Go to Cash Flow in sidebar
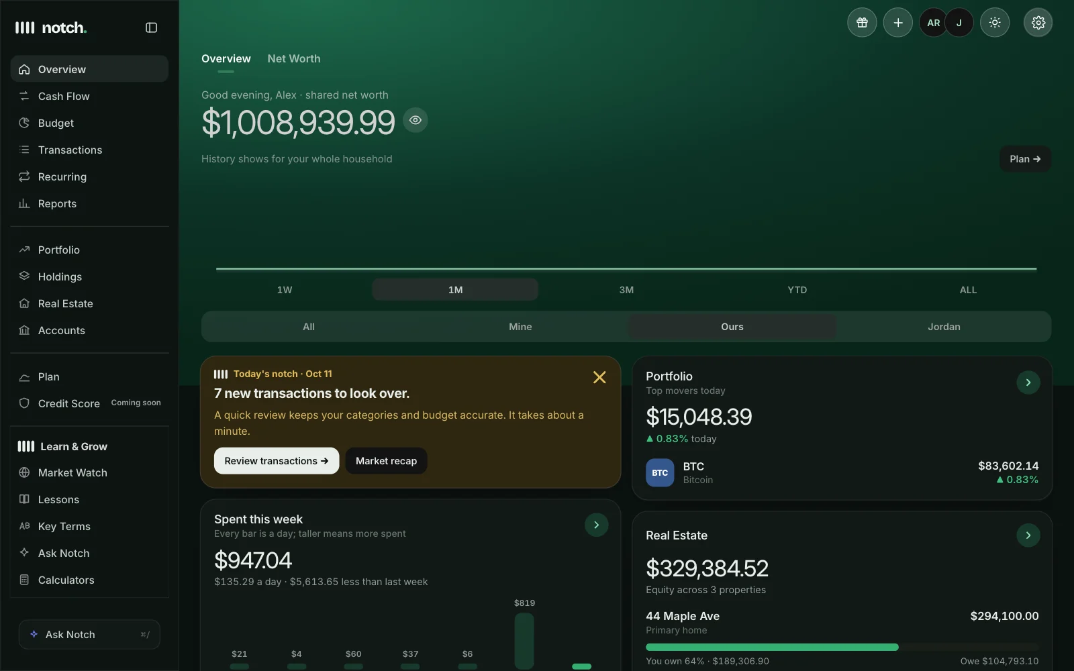This screenshot has width=1074, height=671. coord(89,96)
